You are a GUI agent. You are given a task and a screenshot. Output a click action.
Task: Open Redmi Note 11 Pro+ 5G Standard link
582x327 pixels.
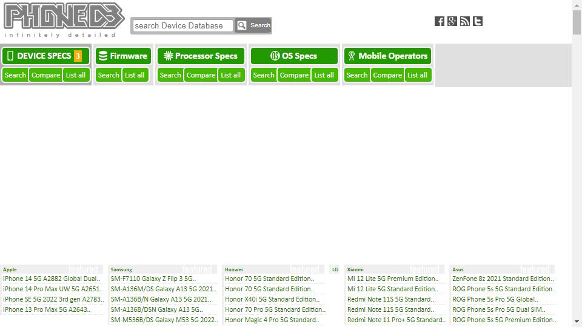396,320
